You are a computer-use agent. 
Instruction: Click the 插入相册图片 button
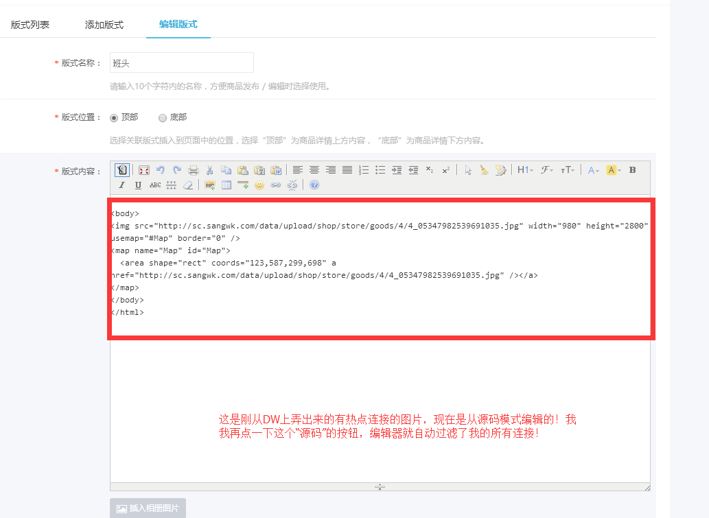pos(148,508)
